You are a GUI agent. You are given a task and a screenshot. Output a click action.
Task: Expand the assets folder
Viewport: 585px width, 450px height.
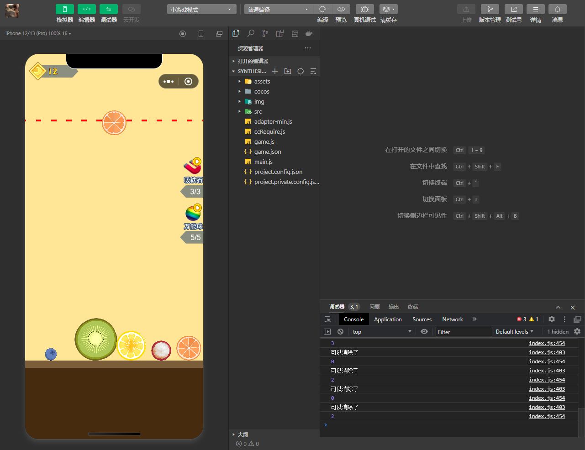[x=262, y=81]
